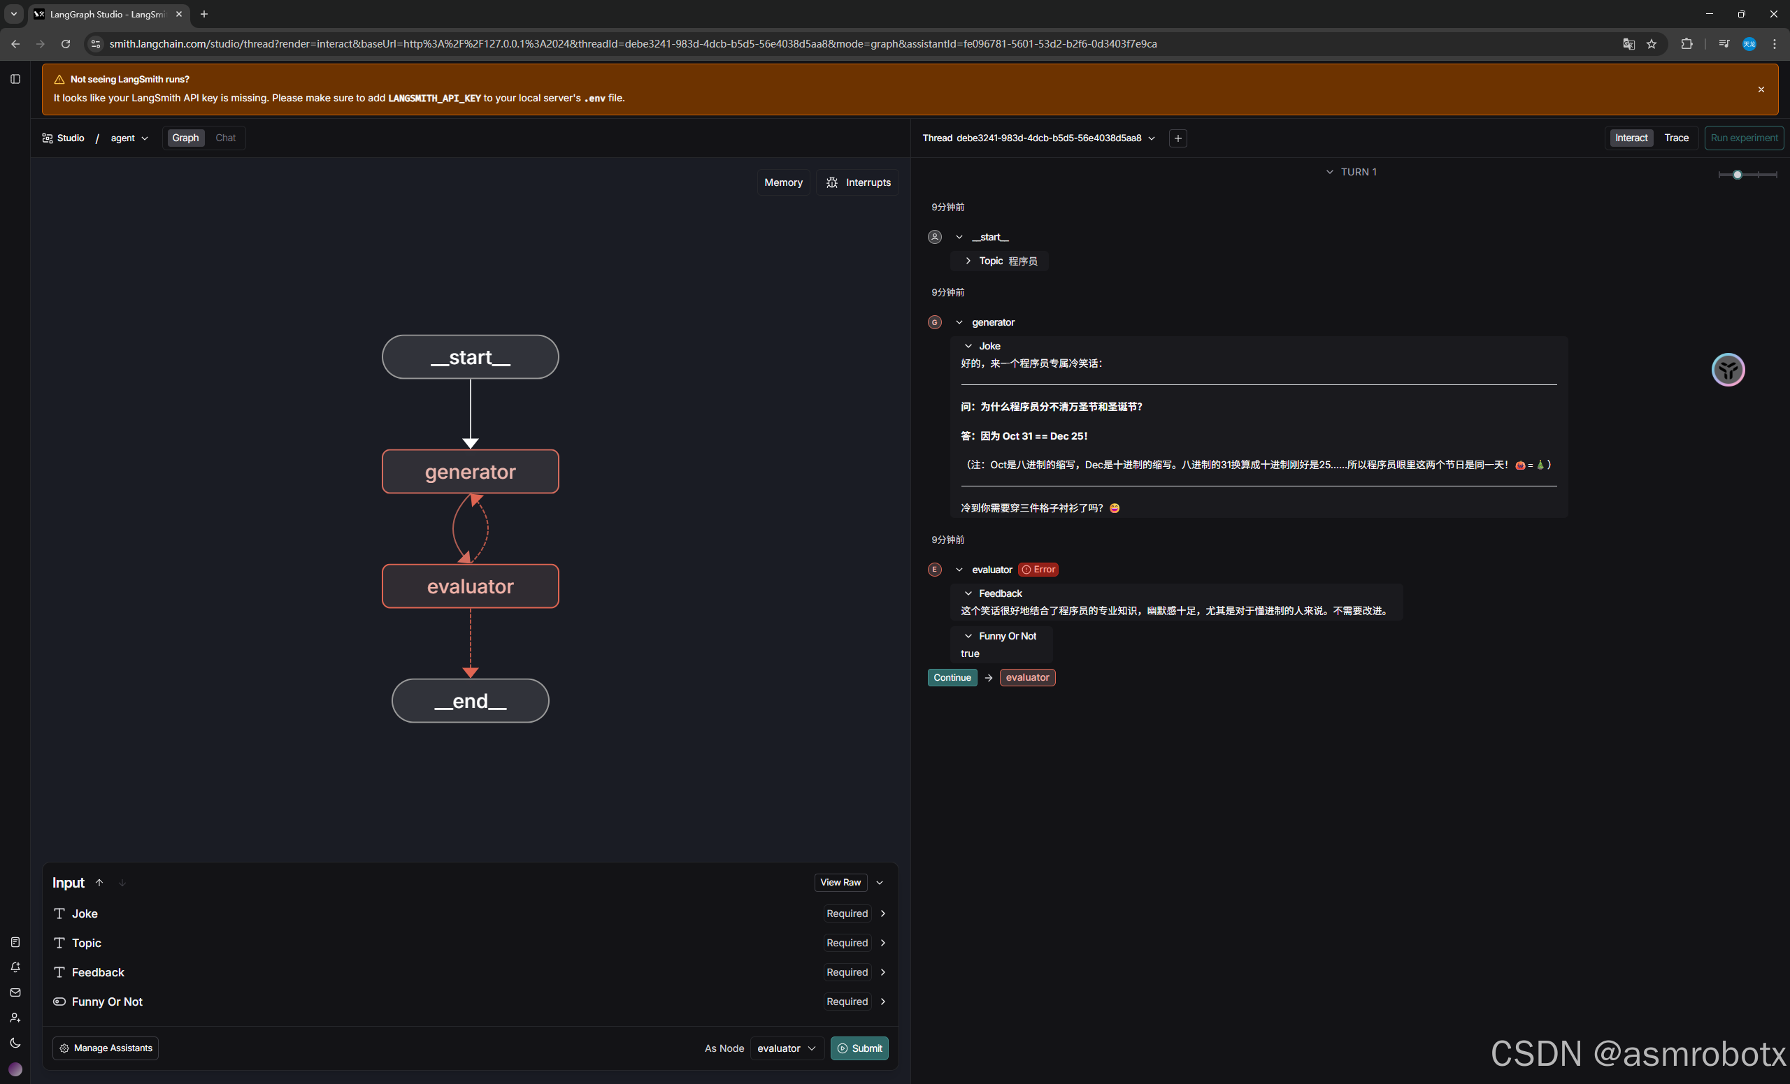Viewport: 1790px width, 1084px height.
Task: Click the red evaluator next-node badge
Action: coord(1027,677)
